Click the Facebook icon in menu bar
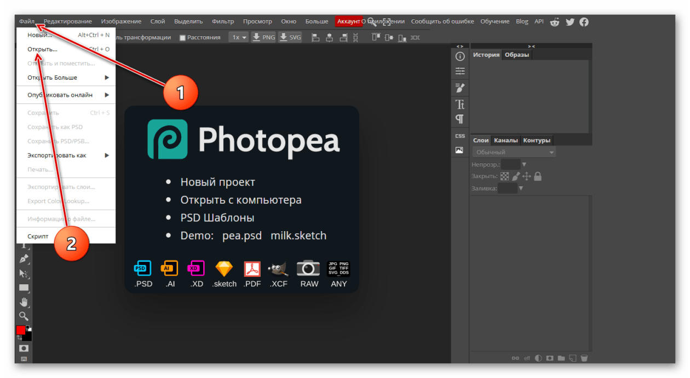The width and height of the screenshot is (690, 378). click(x=584, y=22)
